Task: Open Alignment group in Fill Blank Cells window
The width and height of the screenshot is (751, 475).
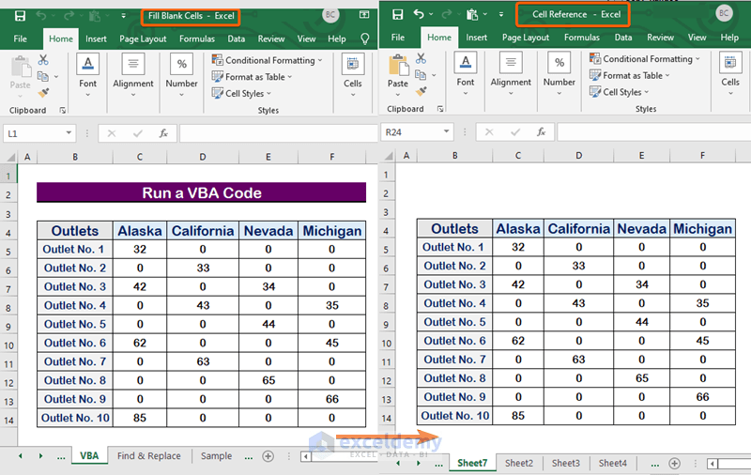Action: coord(133,76)
